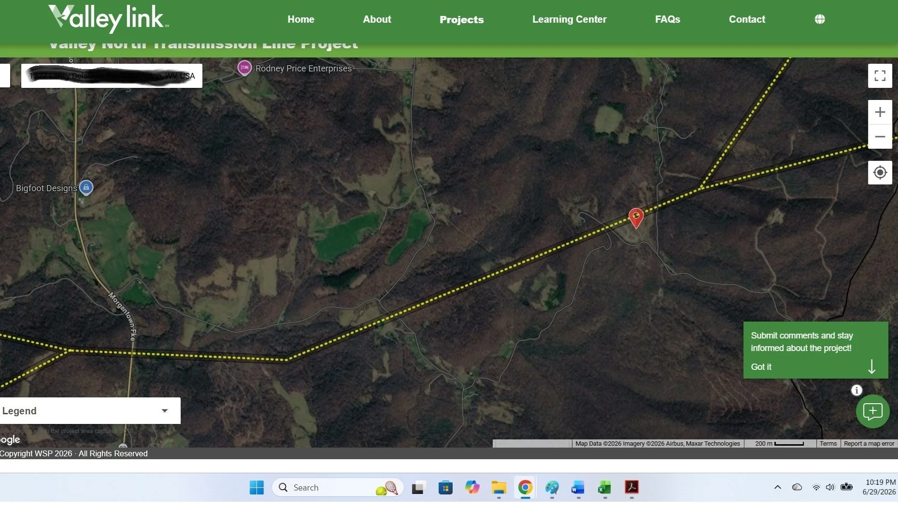Open Adobe Acrobat from taskbar
This screenshot has width=898, height=507.
pyautogui.click(x=631, y=488)
